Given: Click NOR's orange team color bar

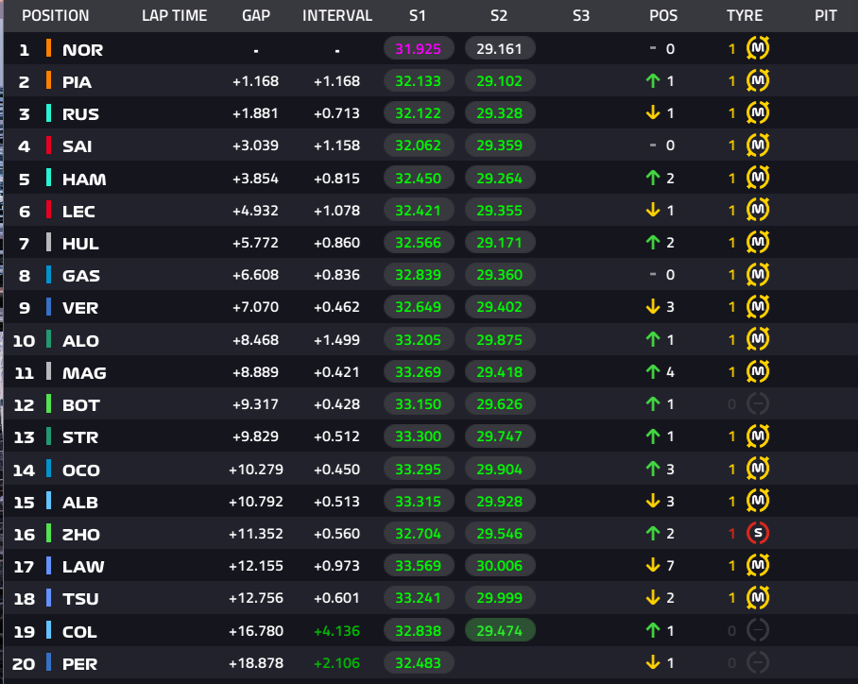Looking at the screenshot, I should click(49, 48).
